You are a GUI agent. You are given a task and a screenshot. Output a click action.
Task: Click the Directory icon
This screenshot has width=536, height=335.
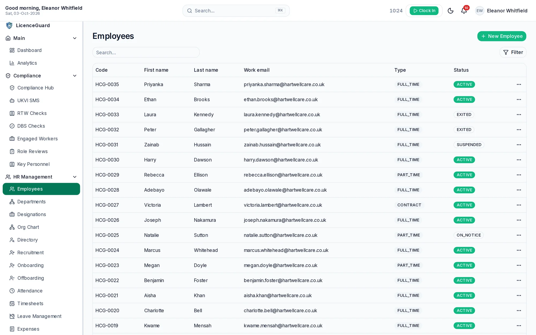pos(12,240)
